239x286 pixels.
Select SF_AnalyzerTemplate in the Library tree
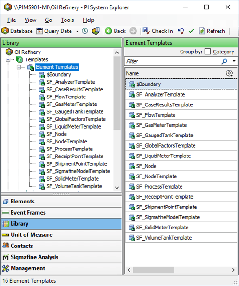71,82
